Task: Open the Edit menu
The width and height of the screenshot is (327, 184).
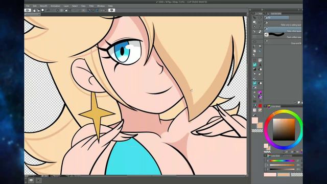Action: (x=35, y=6)
